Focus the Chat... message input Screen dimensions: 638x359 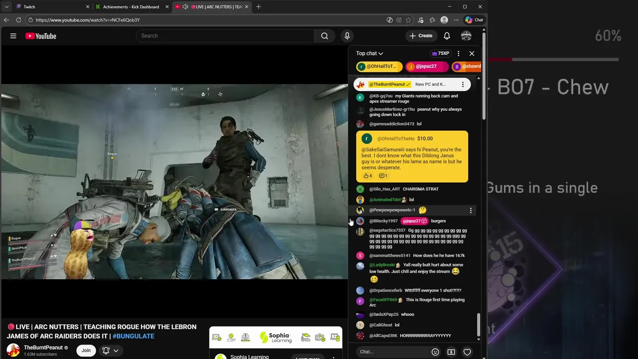click(392, 352)
